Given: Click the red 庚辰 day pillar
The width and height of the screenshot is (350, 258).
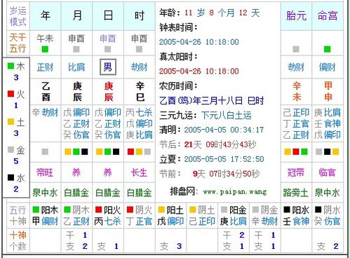Looking at the screenshot, I should click(109, 91).
